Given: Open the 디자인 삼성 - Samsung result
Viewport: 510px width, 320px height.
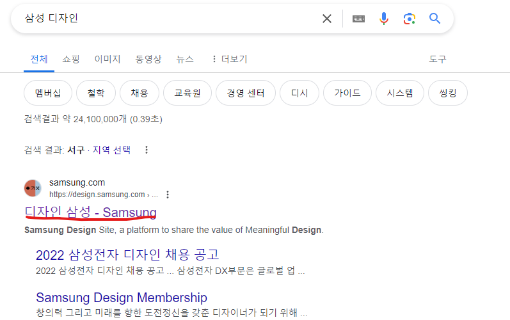Looking at the screenshot, I should pyautogui.click(x=91, y=212).
